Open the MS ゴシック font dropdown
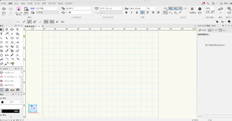The image size is (232, 121). (x=138, y=8)
